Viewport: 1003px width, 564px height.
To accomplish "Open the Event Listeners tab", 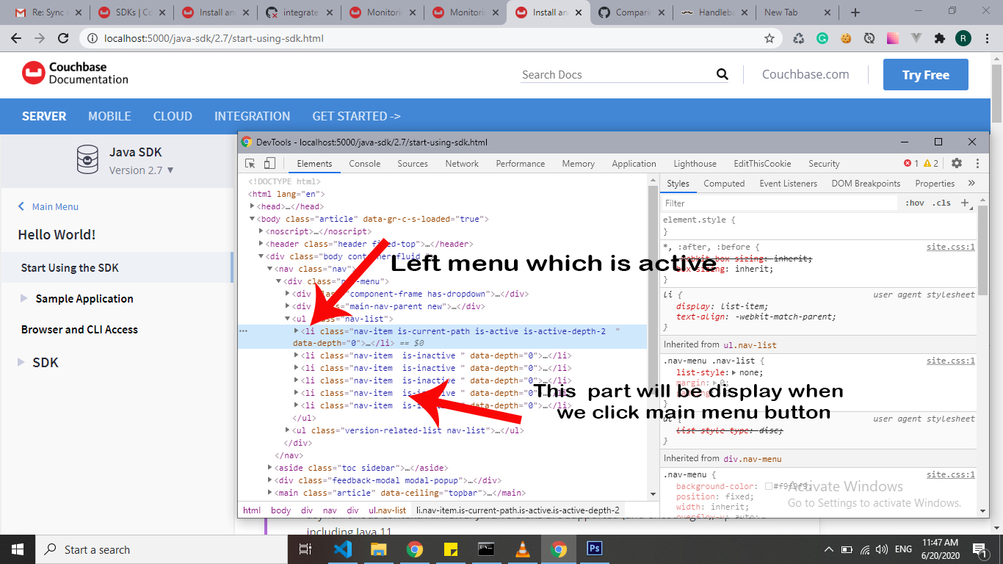I will click(788, 184).
